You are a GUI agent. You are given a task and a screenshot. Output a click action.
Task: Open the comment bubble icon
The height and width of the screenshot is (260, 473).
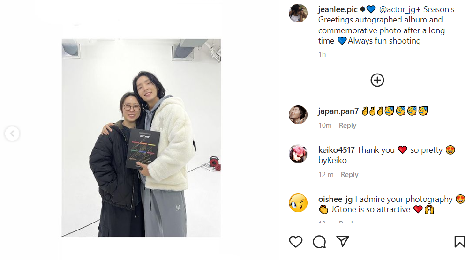pos(319,242)
